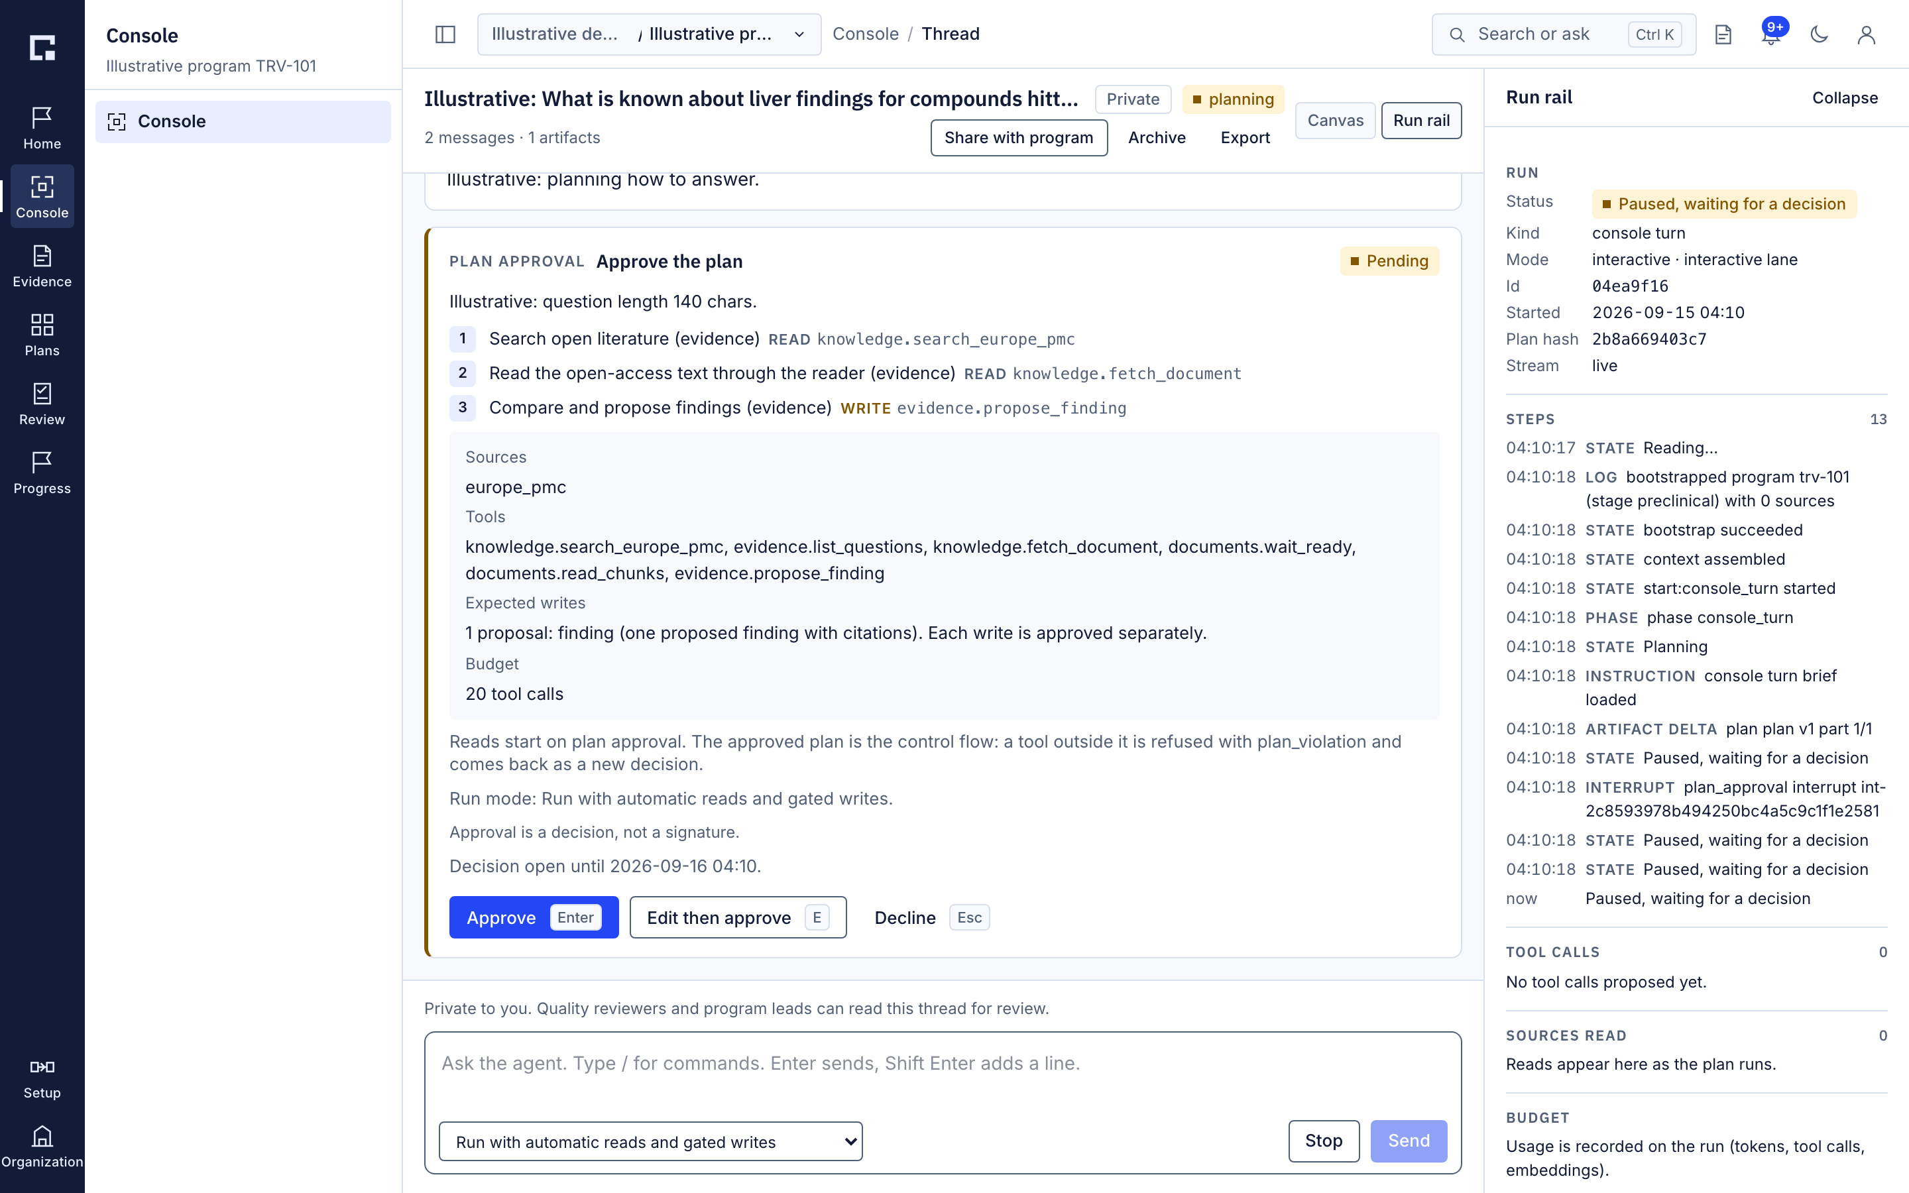Viewport: 1909px width, 1193px height.
Task: Click run id 04ea9f16
Action: (1630, 286)
